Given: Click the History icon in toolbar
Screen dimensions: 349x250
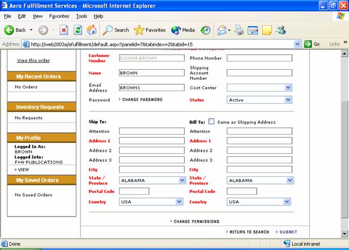Looking at the screenshot, I should click(205, 30).
